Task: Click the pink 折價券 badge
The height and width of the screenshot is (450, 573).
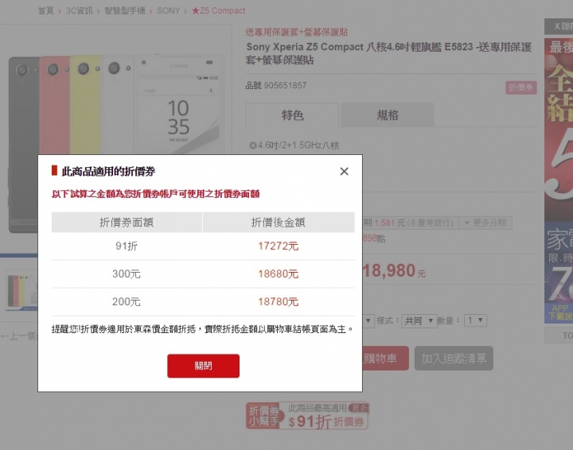Action: click(520, 87)
